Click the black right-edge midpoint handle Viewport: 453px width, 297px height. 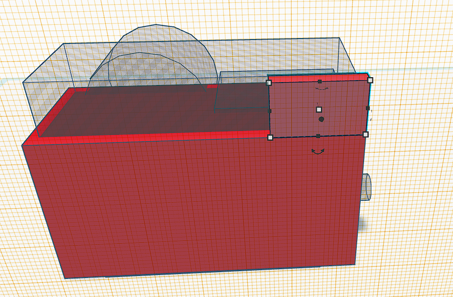[x=368, y=108]
